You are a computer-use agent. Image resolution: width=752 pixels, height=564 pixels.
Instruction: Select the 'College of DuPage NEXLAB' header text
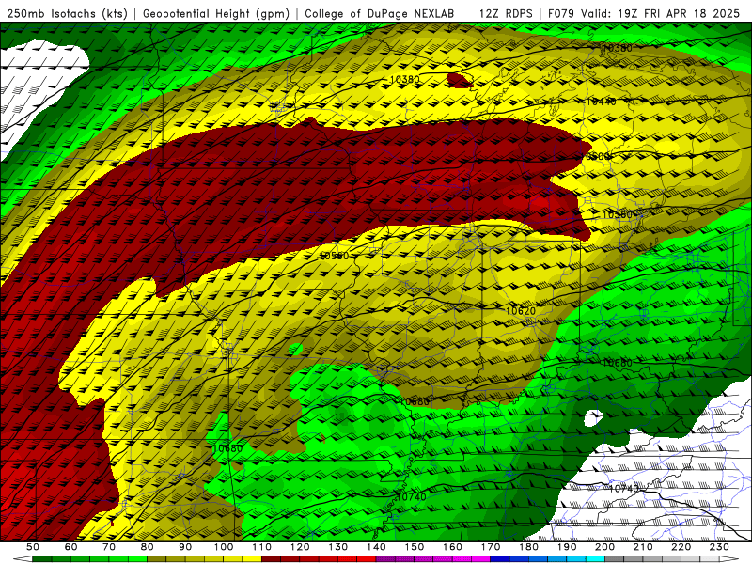pyautogui.click(x=379, y=13)
